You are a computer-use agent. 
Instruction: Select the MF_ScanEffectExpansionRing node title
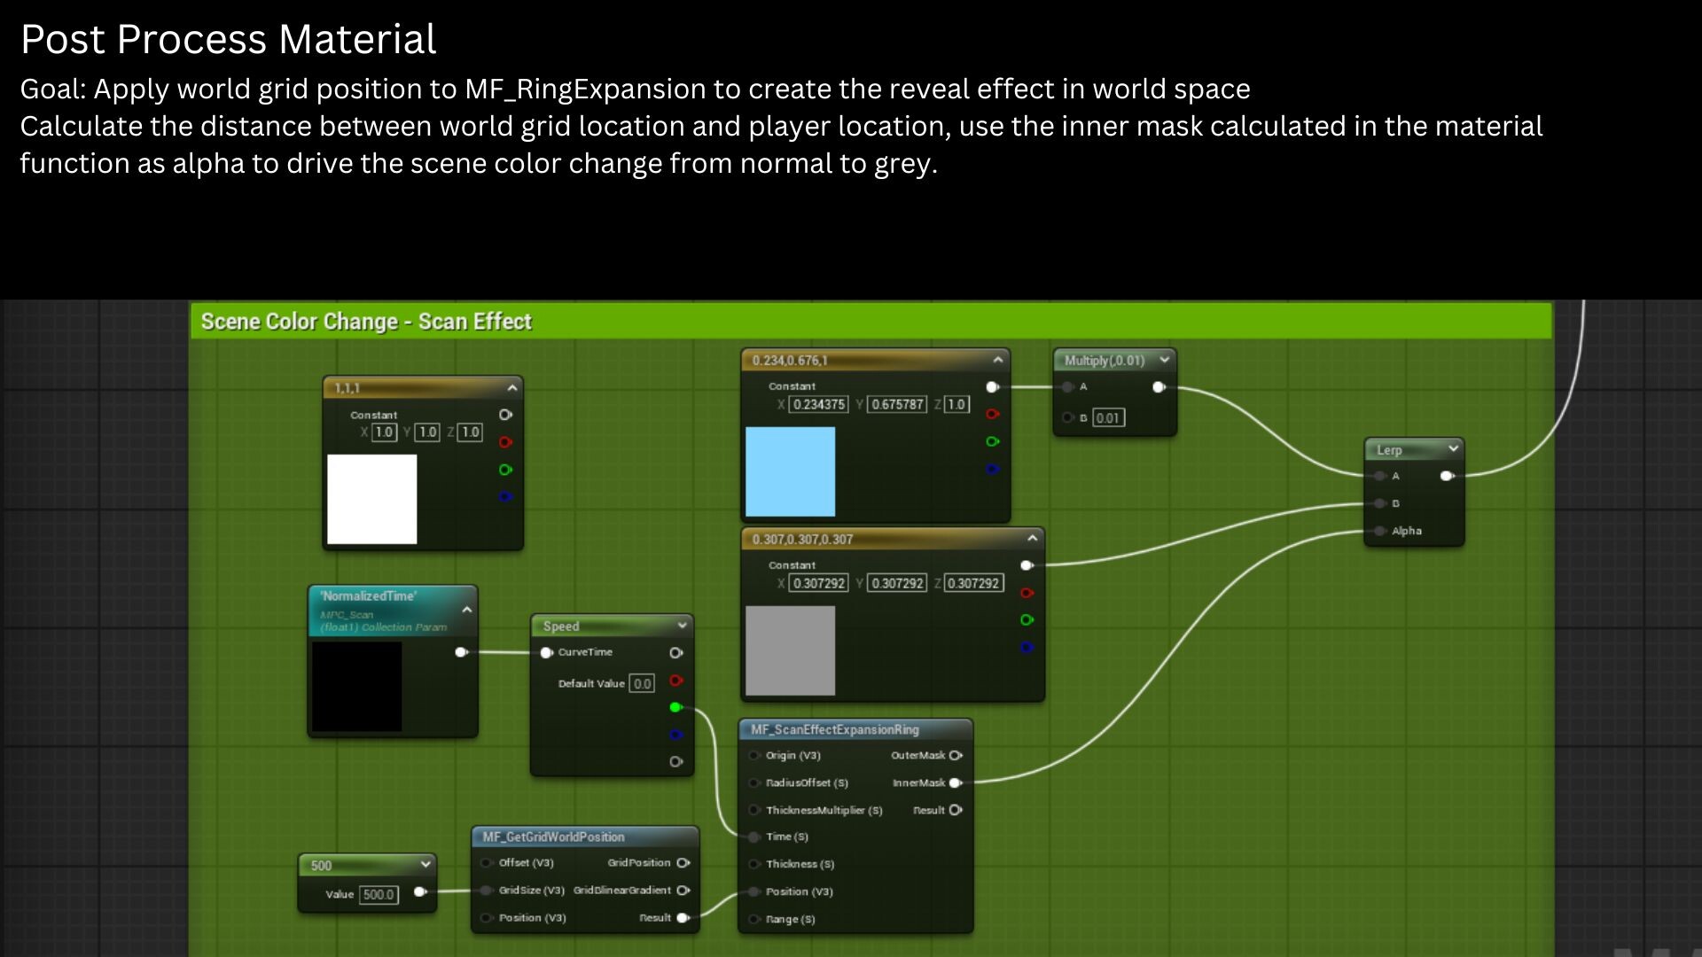pos(834,730)
